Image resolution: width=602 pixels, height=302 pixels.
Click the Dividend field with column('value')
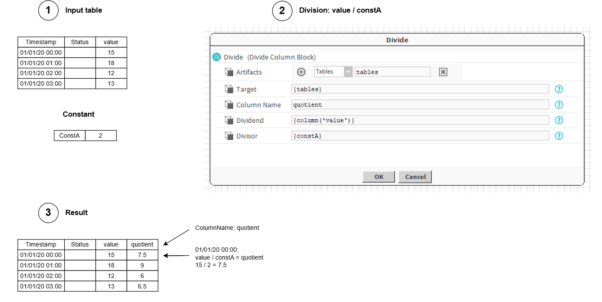(420, 120)
